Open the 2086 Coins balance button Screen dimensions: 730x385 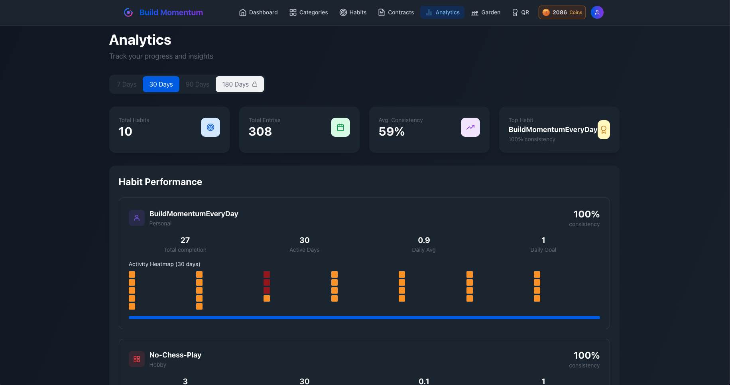pos(562,12)
